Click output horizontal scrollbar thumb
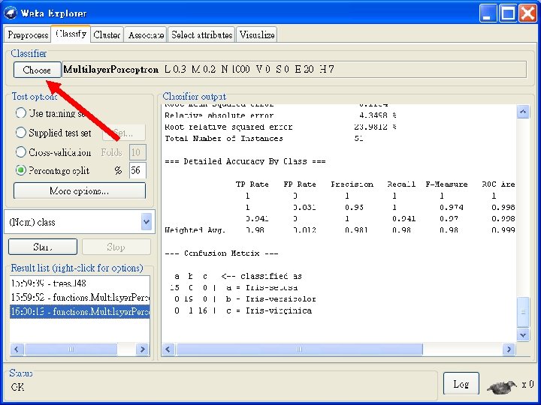This screenshot has height=405, width=541. click(300, 349)
